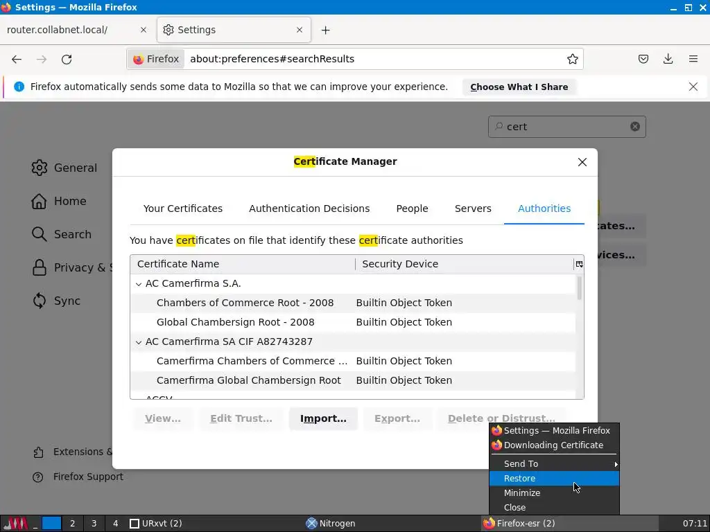Image resolution: width=710 pixels, height=532 pixels.
Task: Open Privacy & Security settings category
Action: [x=71, y=267]
